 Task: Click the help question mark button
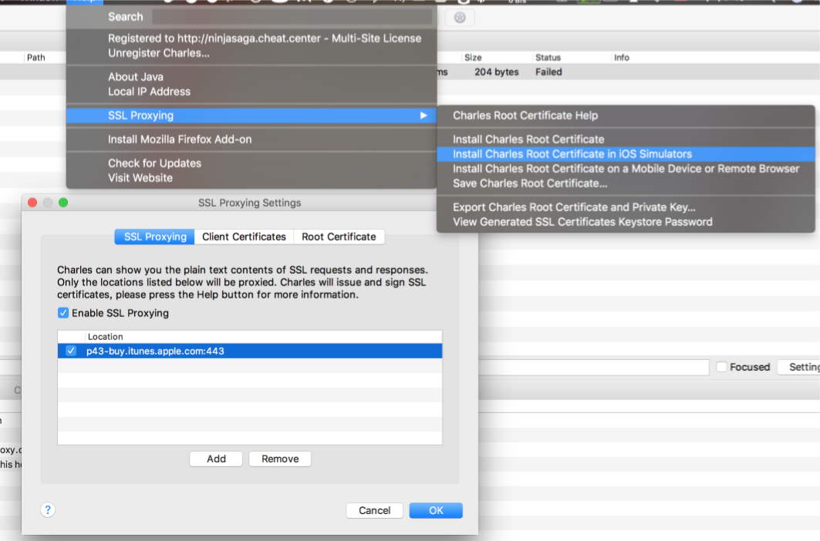[x=48, y=509]
